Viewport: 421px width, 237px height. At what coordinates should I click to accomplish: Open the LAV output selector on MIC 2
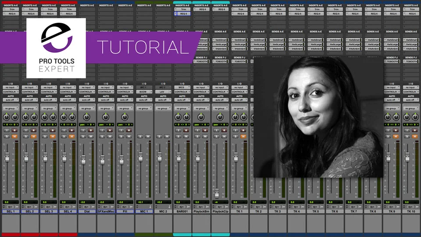[163, 92]
